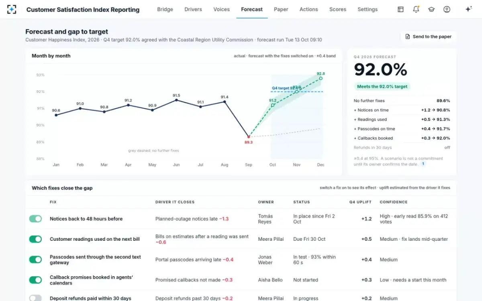Switch to the Drivers tab
Viewport: 482px width, 301px height.
click(x=193, y=9)
